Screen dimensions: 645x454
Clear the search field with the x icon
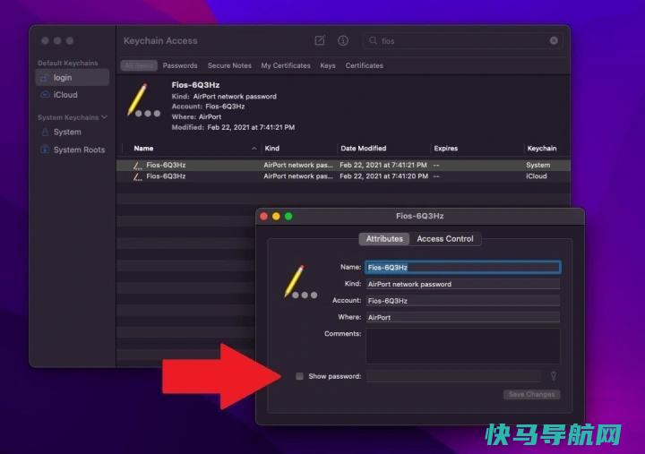[554, 40]
